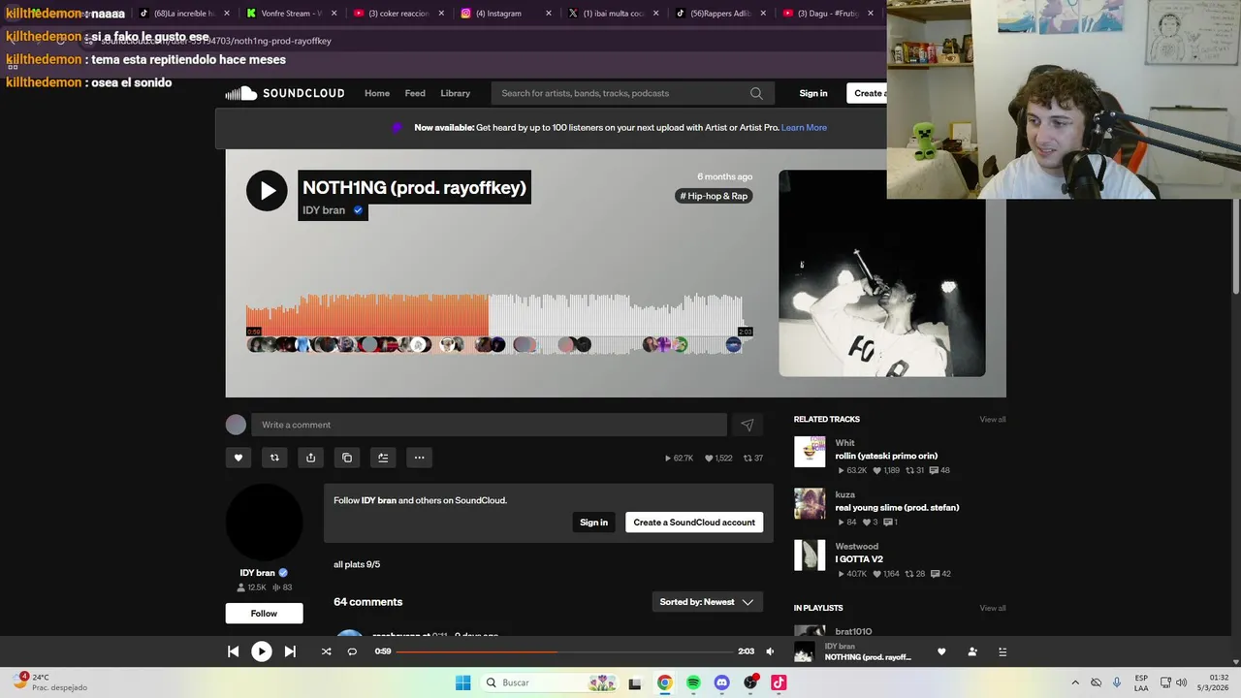This screenshot has width=1241, height=698.
Task: Click the volume speaker icon
Action: pyautogui.click(x=770, y=651)
